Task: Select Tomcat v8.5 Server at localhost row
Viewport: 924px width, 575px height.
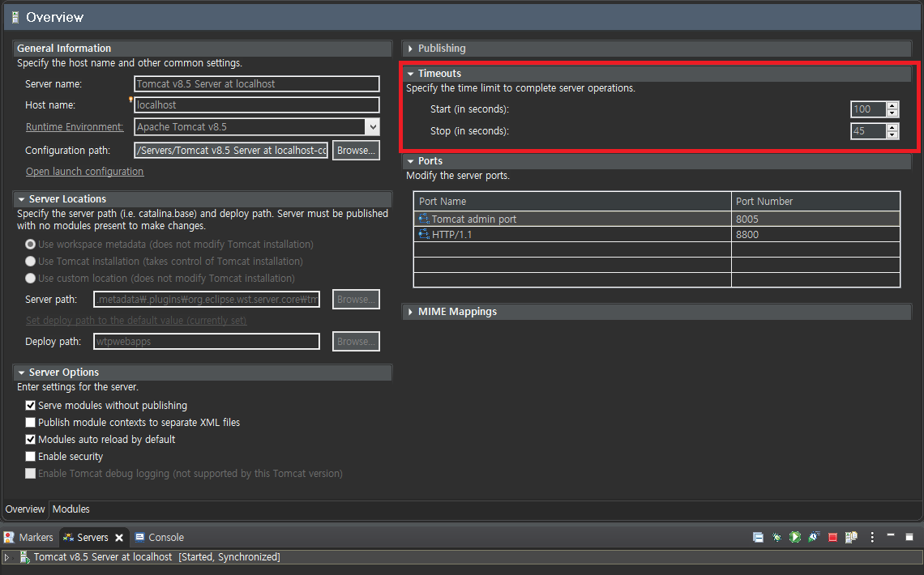Action: pyautogui.click(x=461, y=556)
